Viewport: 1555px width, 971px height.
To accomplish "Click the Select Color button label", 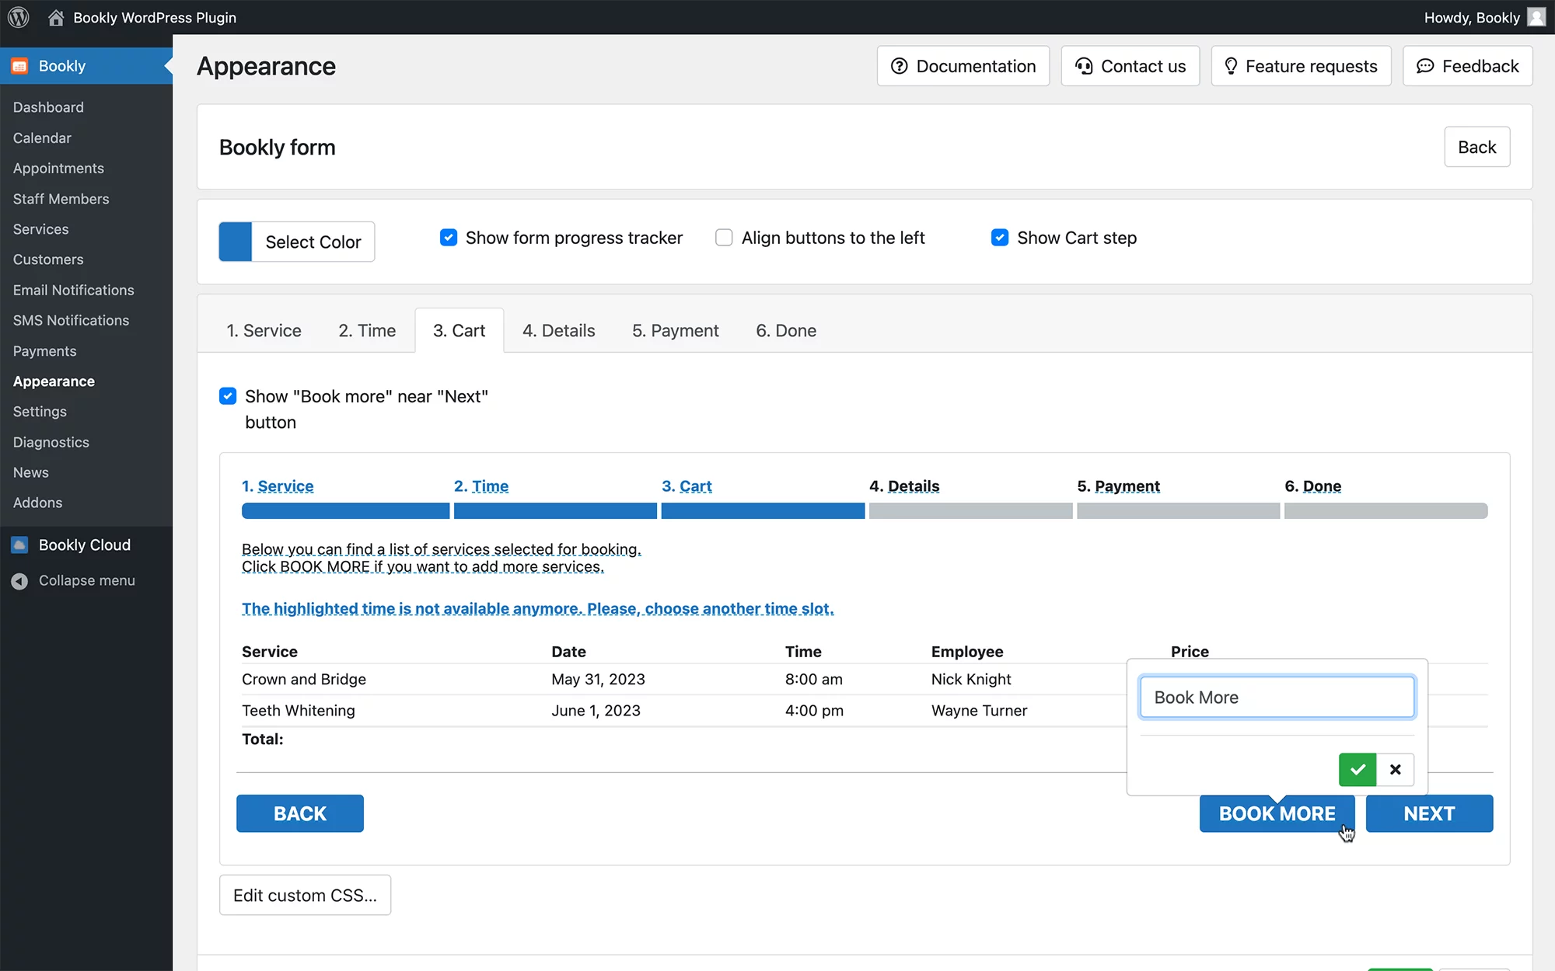I will pos(313,242).
